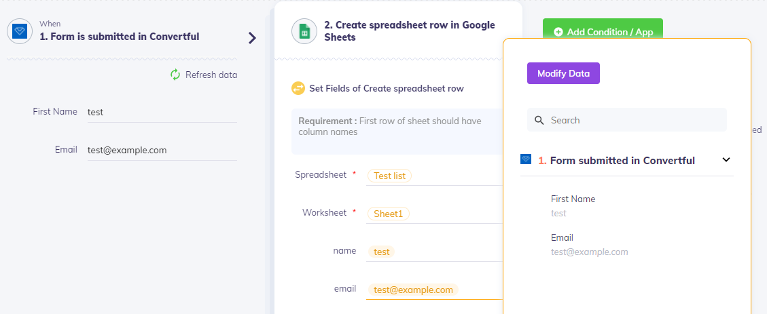Click the green Refresh data arrows icon
Viewport: 767px width, 314px height.
coord(175,75)
